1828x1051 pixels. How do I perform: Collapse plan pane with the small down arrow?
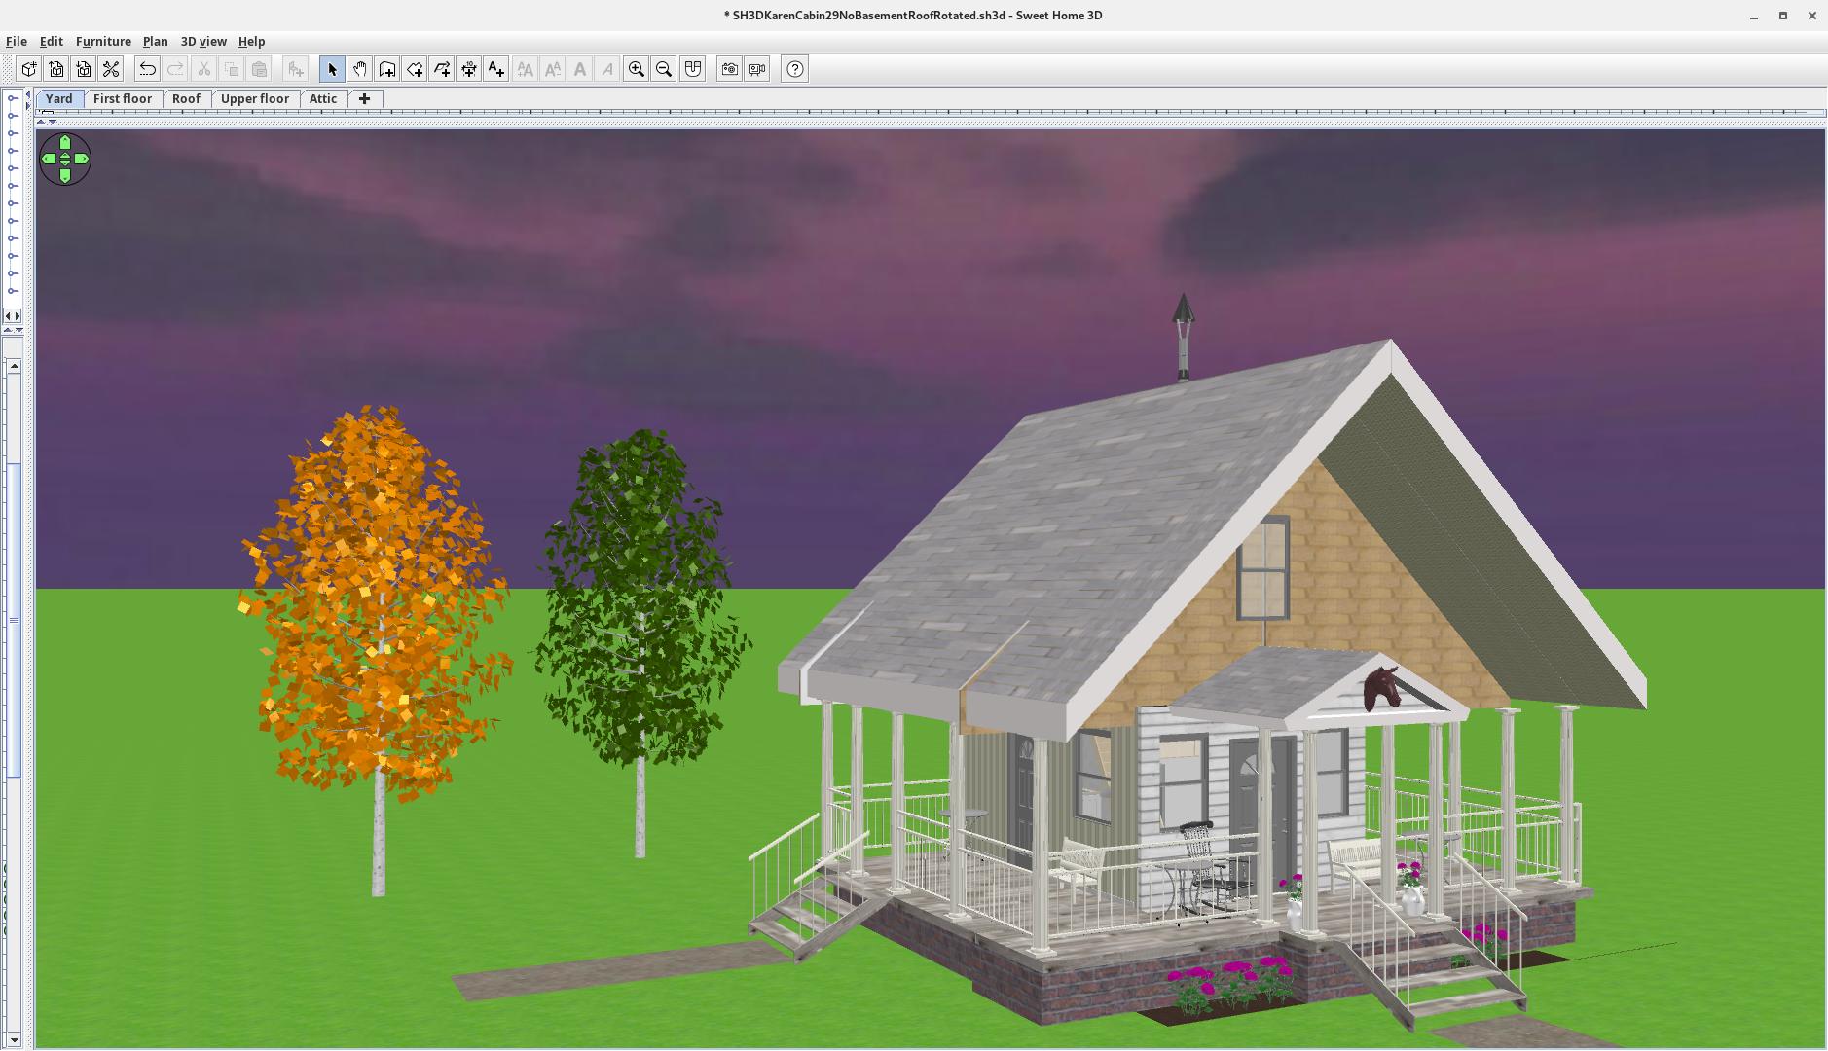pos(53,121)
